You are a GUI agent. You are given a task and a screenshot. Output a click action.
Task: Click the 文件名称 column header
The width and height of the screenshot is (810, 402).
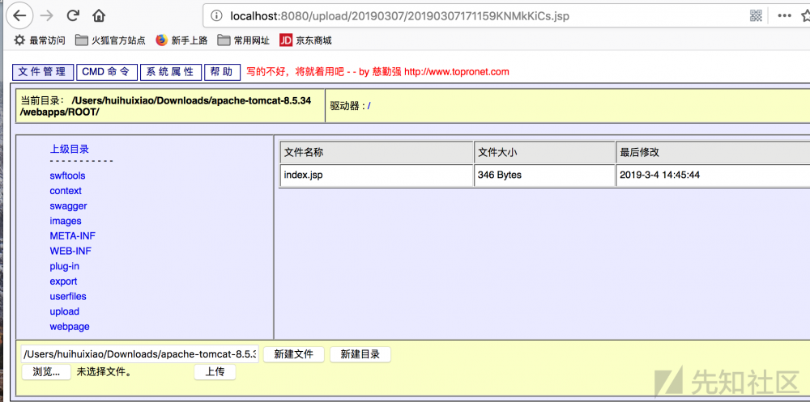click(377, 152)
